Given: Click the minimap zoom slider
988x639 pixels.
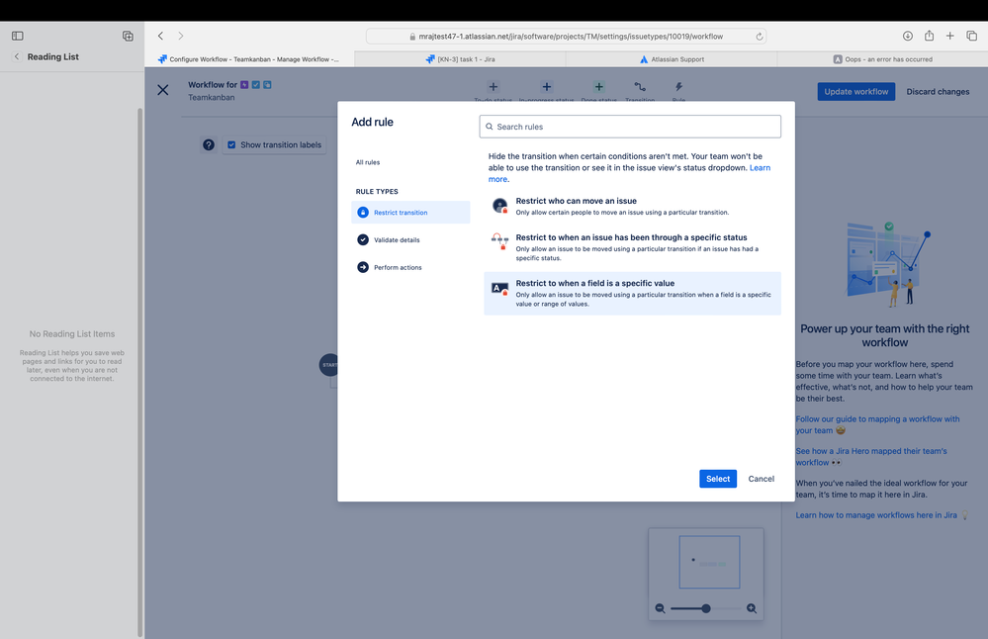Looking at the screenshot, I should point(706,609).
